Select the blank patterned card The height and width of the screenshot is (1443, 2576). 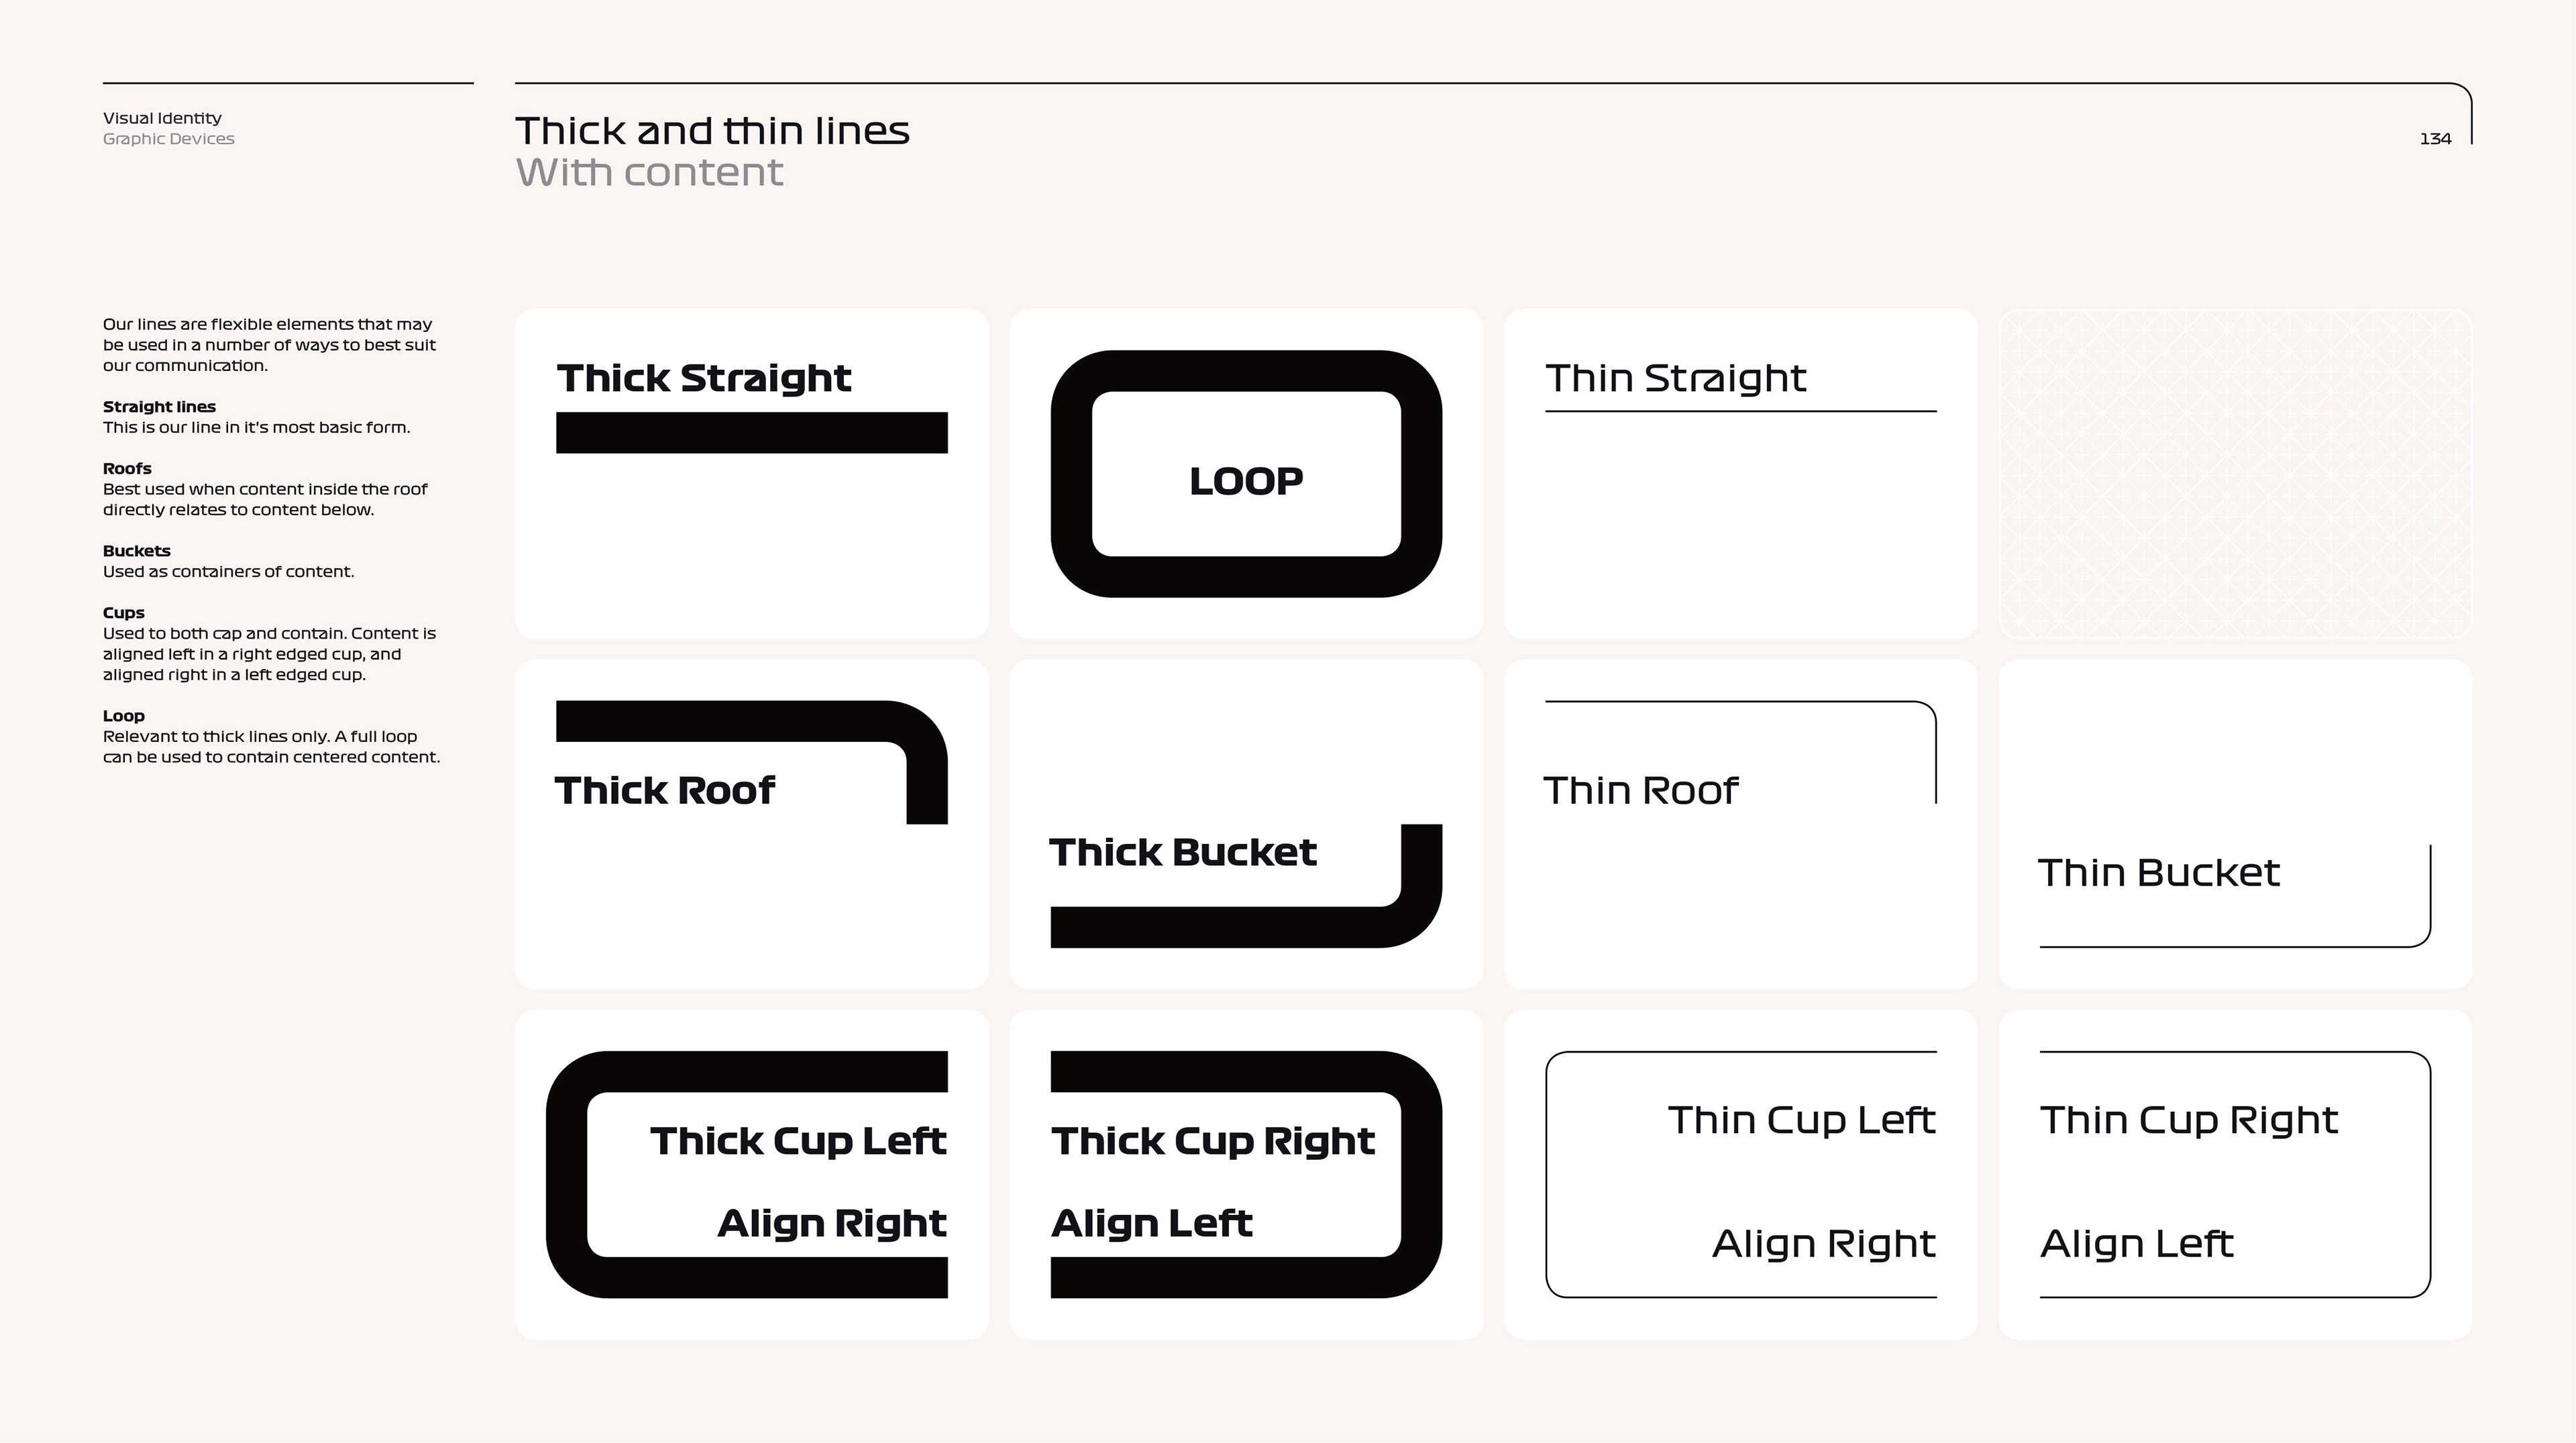click(2235, 473)
